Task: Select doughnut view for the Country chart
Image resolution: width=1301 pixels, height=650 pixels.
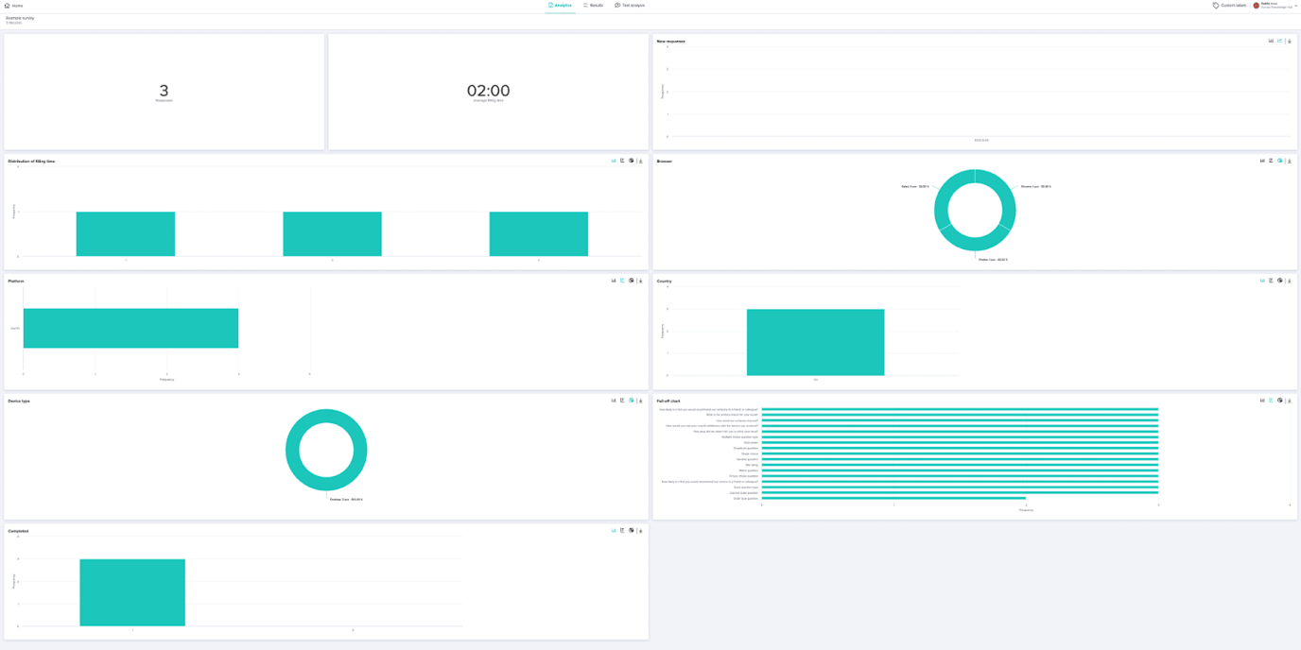Action: click(1278, 280)
